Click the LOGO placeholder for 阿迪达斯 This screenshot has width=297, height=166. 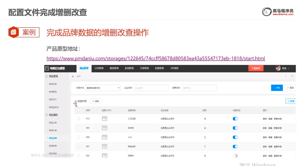104,147
